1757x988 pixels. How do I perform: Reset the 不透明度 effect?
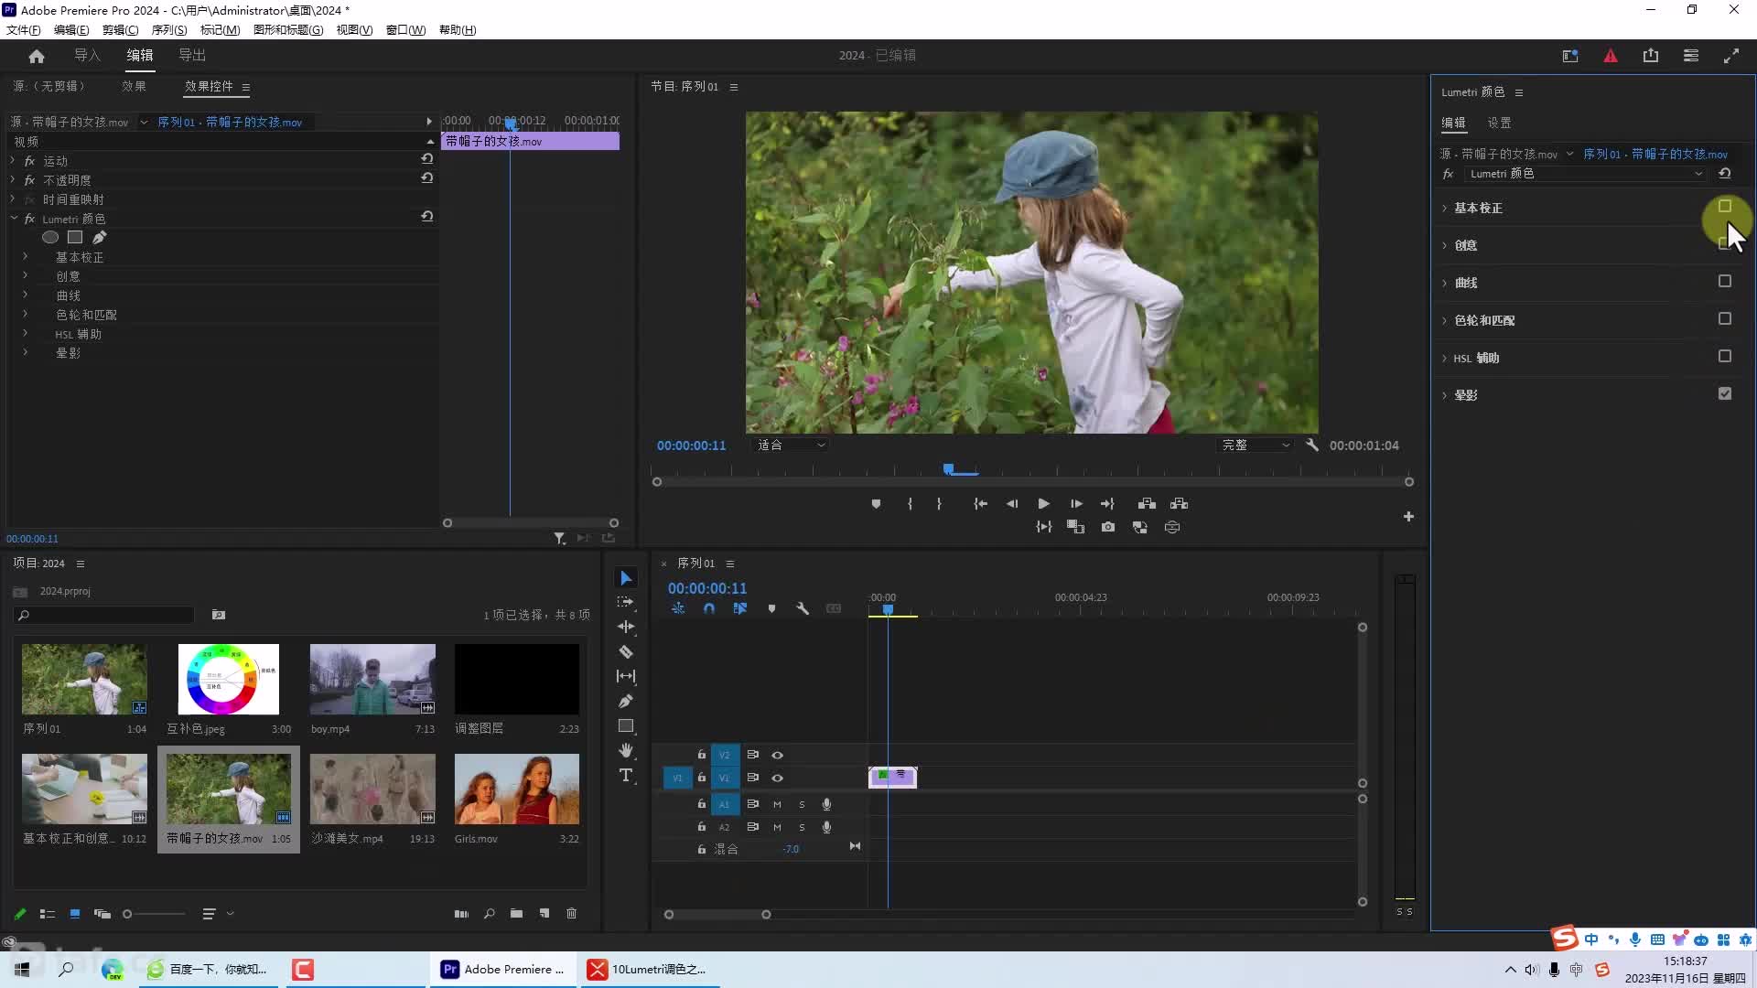[426, 178]
